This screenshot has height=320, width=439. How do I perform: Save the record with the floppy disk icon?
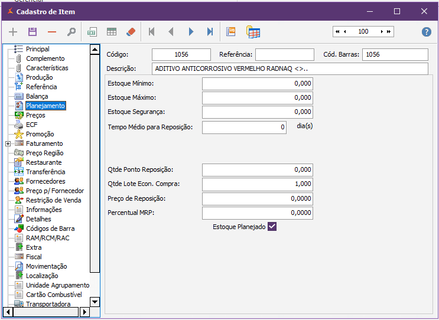(x=32, y=32)
